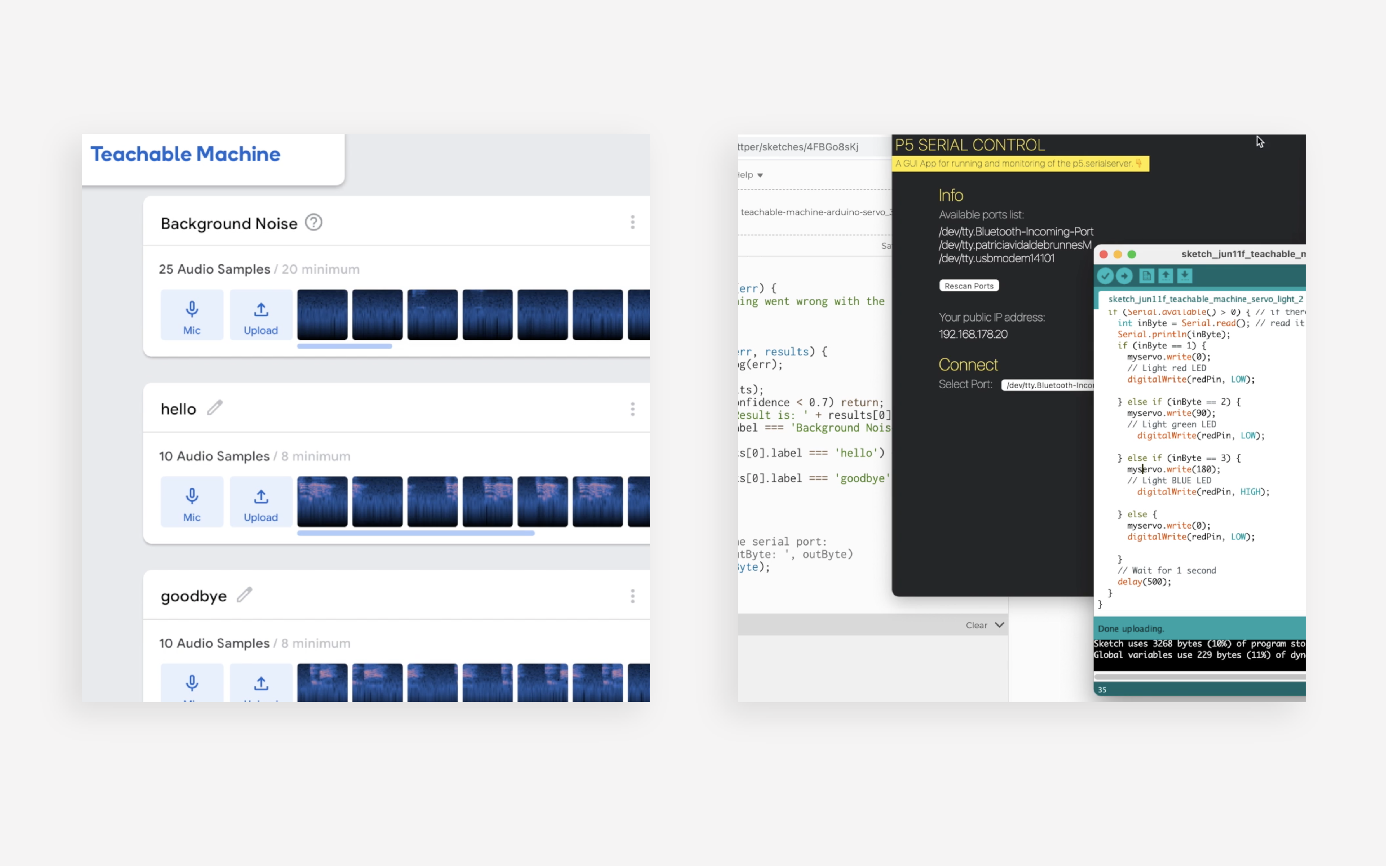
Task: Select the sketch_jun11f_teachable_machine_servo_light_2 tab
Action: 1205,299
